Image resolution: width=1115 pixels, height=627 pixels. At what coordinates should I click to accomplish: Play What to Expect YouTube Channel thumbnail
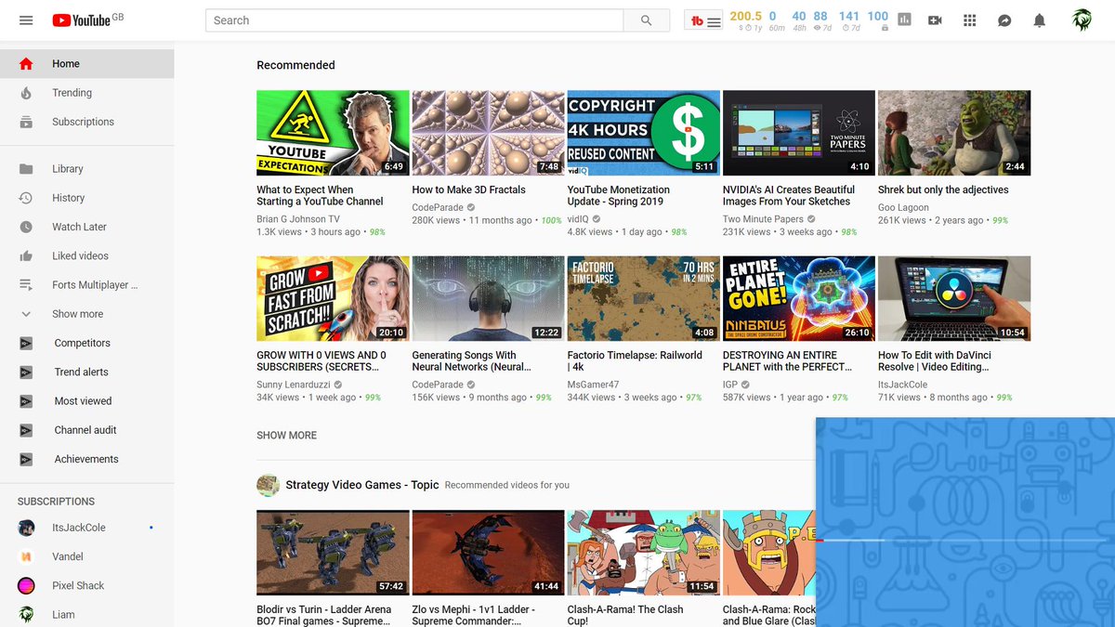334,133
